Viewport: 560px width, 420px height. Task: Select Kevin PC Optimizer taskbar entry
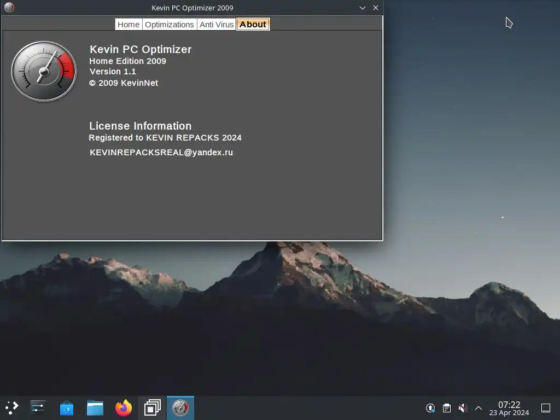point(180,407)
